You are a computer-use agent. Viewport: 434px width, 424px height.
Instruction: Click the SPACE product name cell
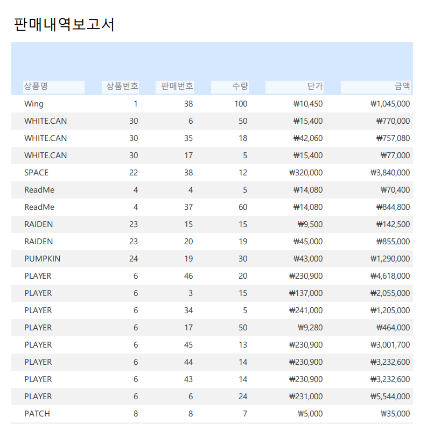pyautogui.click(x=36, y=173)
